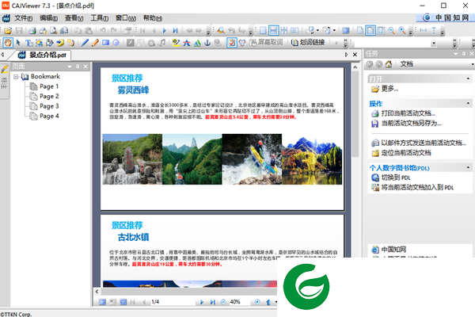This screenshot has width=475, height=317.
Task: Open the 工具 menu
Action: (100, 18)
